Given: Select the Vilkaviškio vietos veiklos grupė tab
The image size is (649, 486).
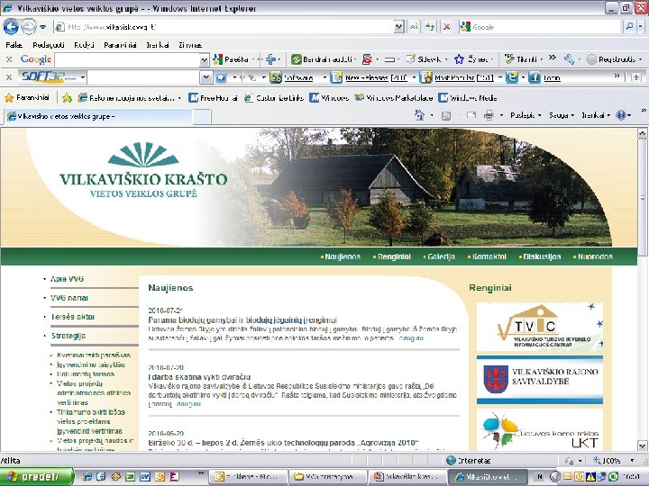Looking at the screenshot, I should click(x=98, y=116).
